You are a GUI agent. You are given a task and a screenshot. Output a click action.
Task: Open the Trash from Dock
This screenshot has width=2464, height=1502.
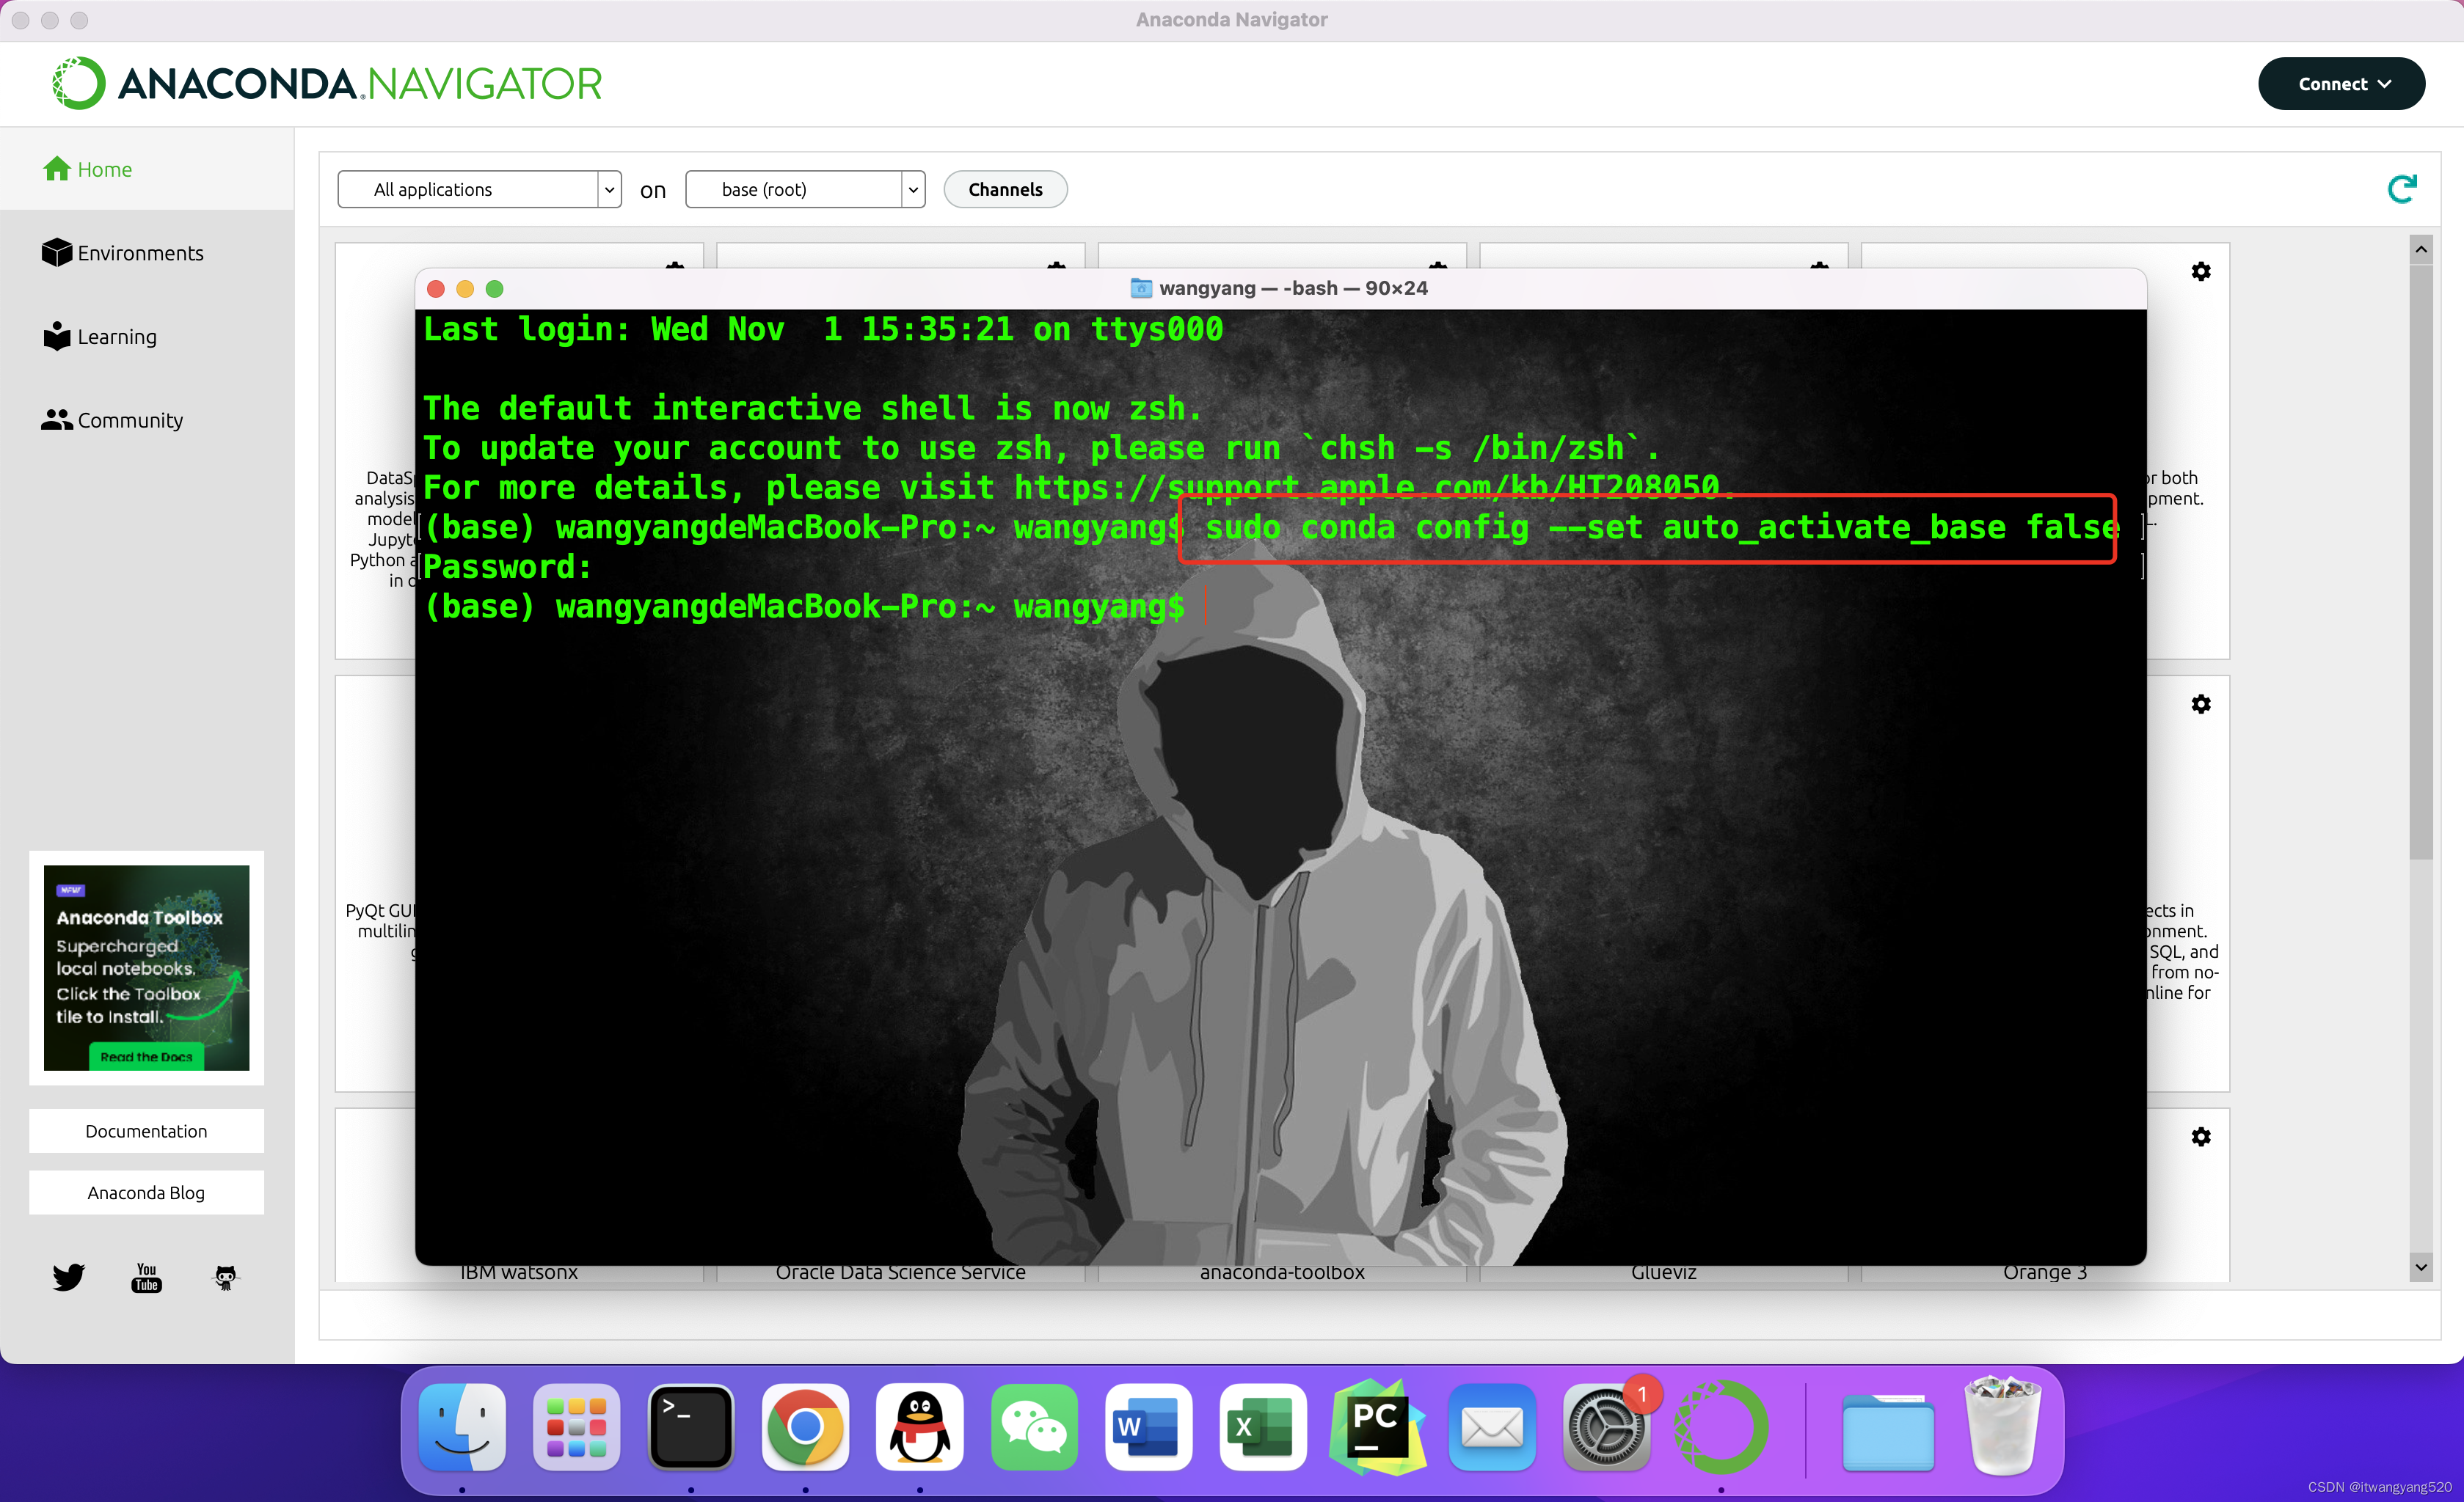pos(2002,1427)
